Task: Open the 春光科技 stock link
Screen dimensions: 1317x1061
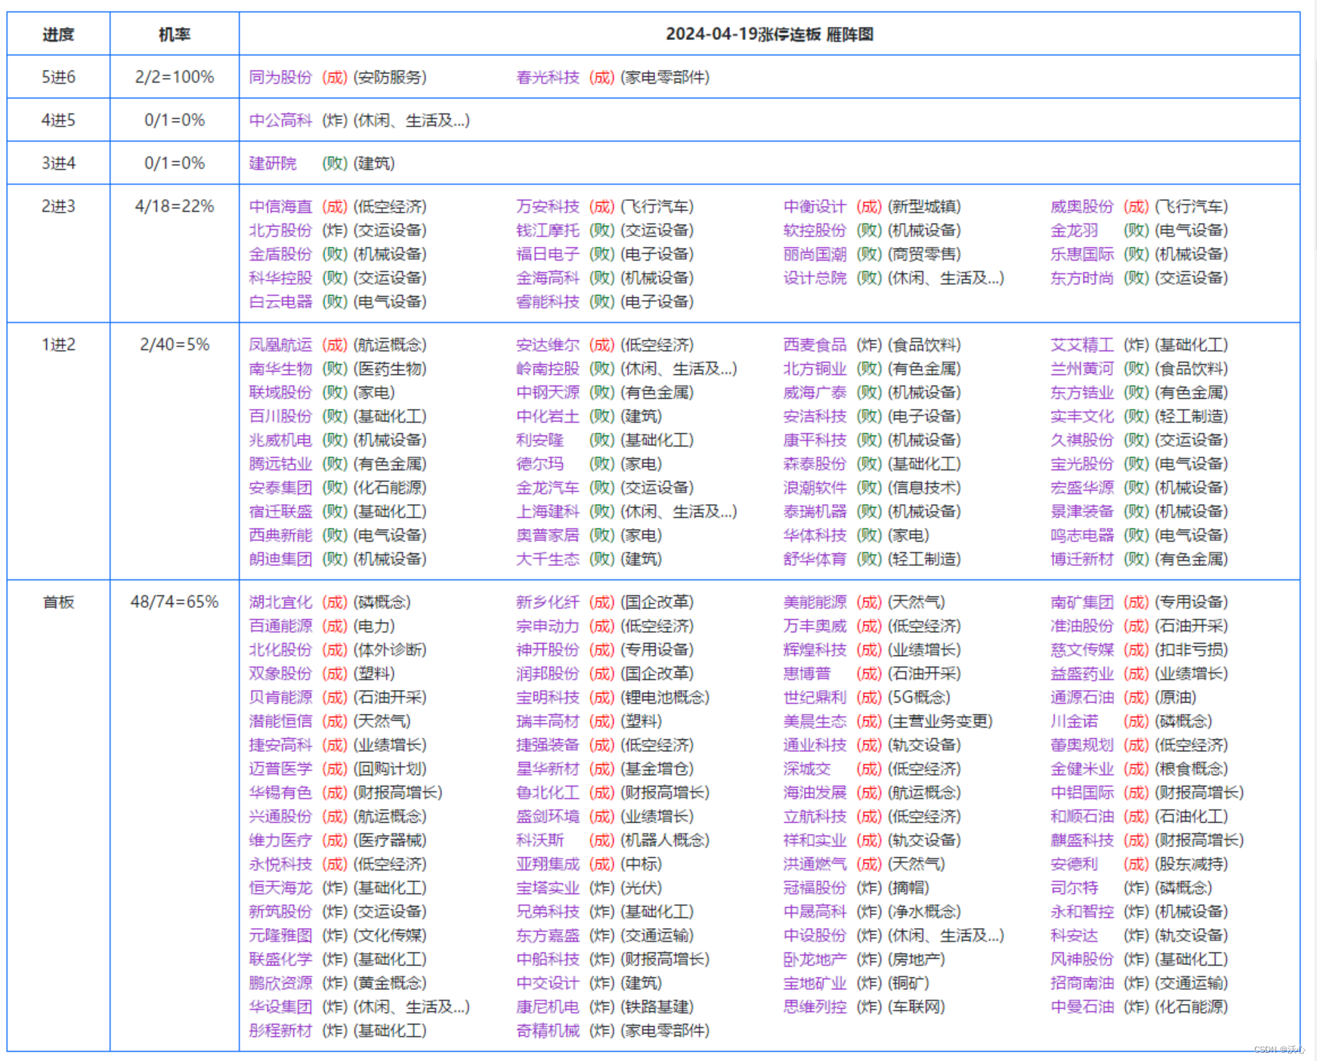Action: [548, 77]
